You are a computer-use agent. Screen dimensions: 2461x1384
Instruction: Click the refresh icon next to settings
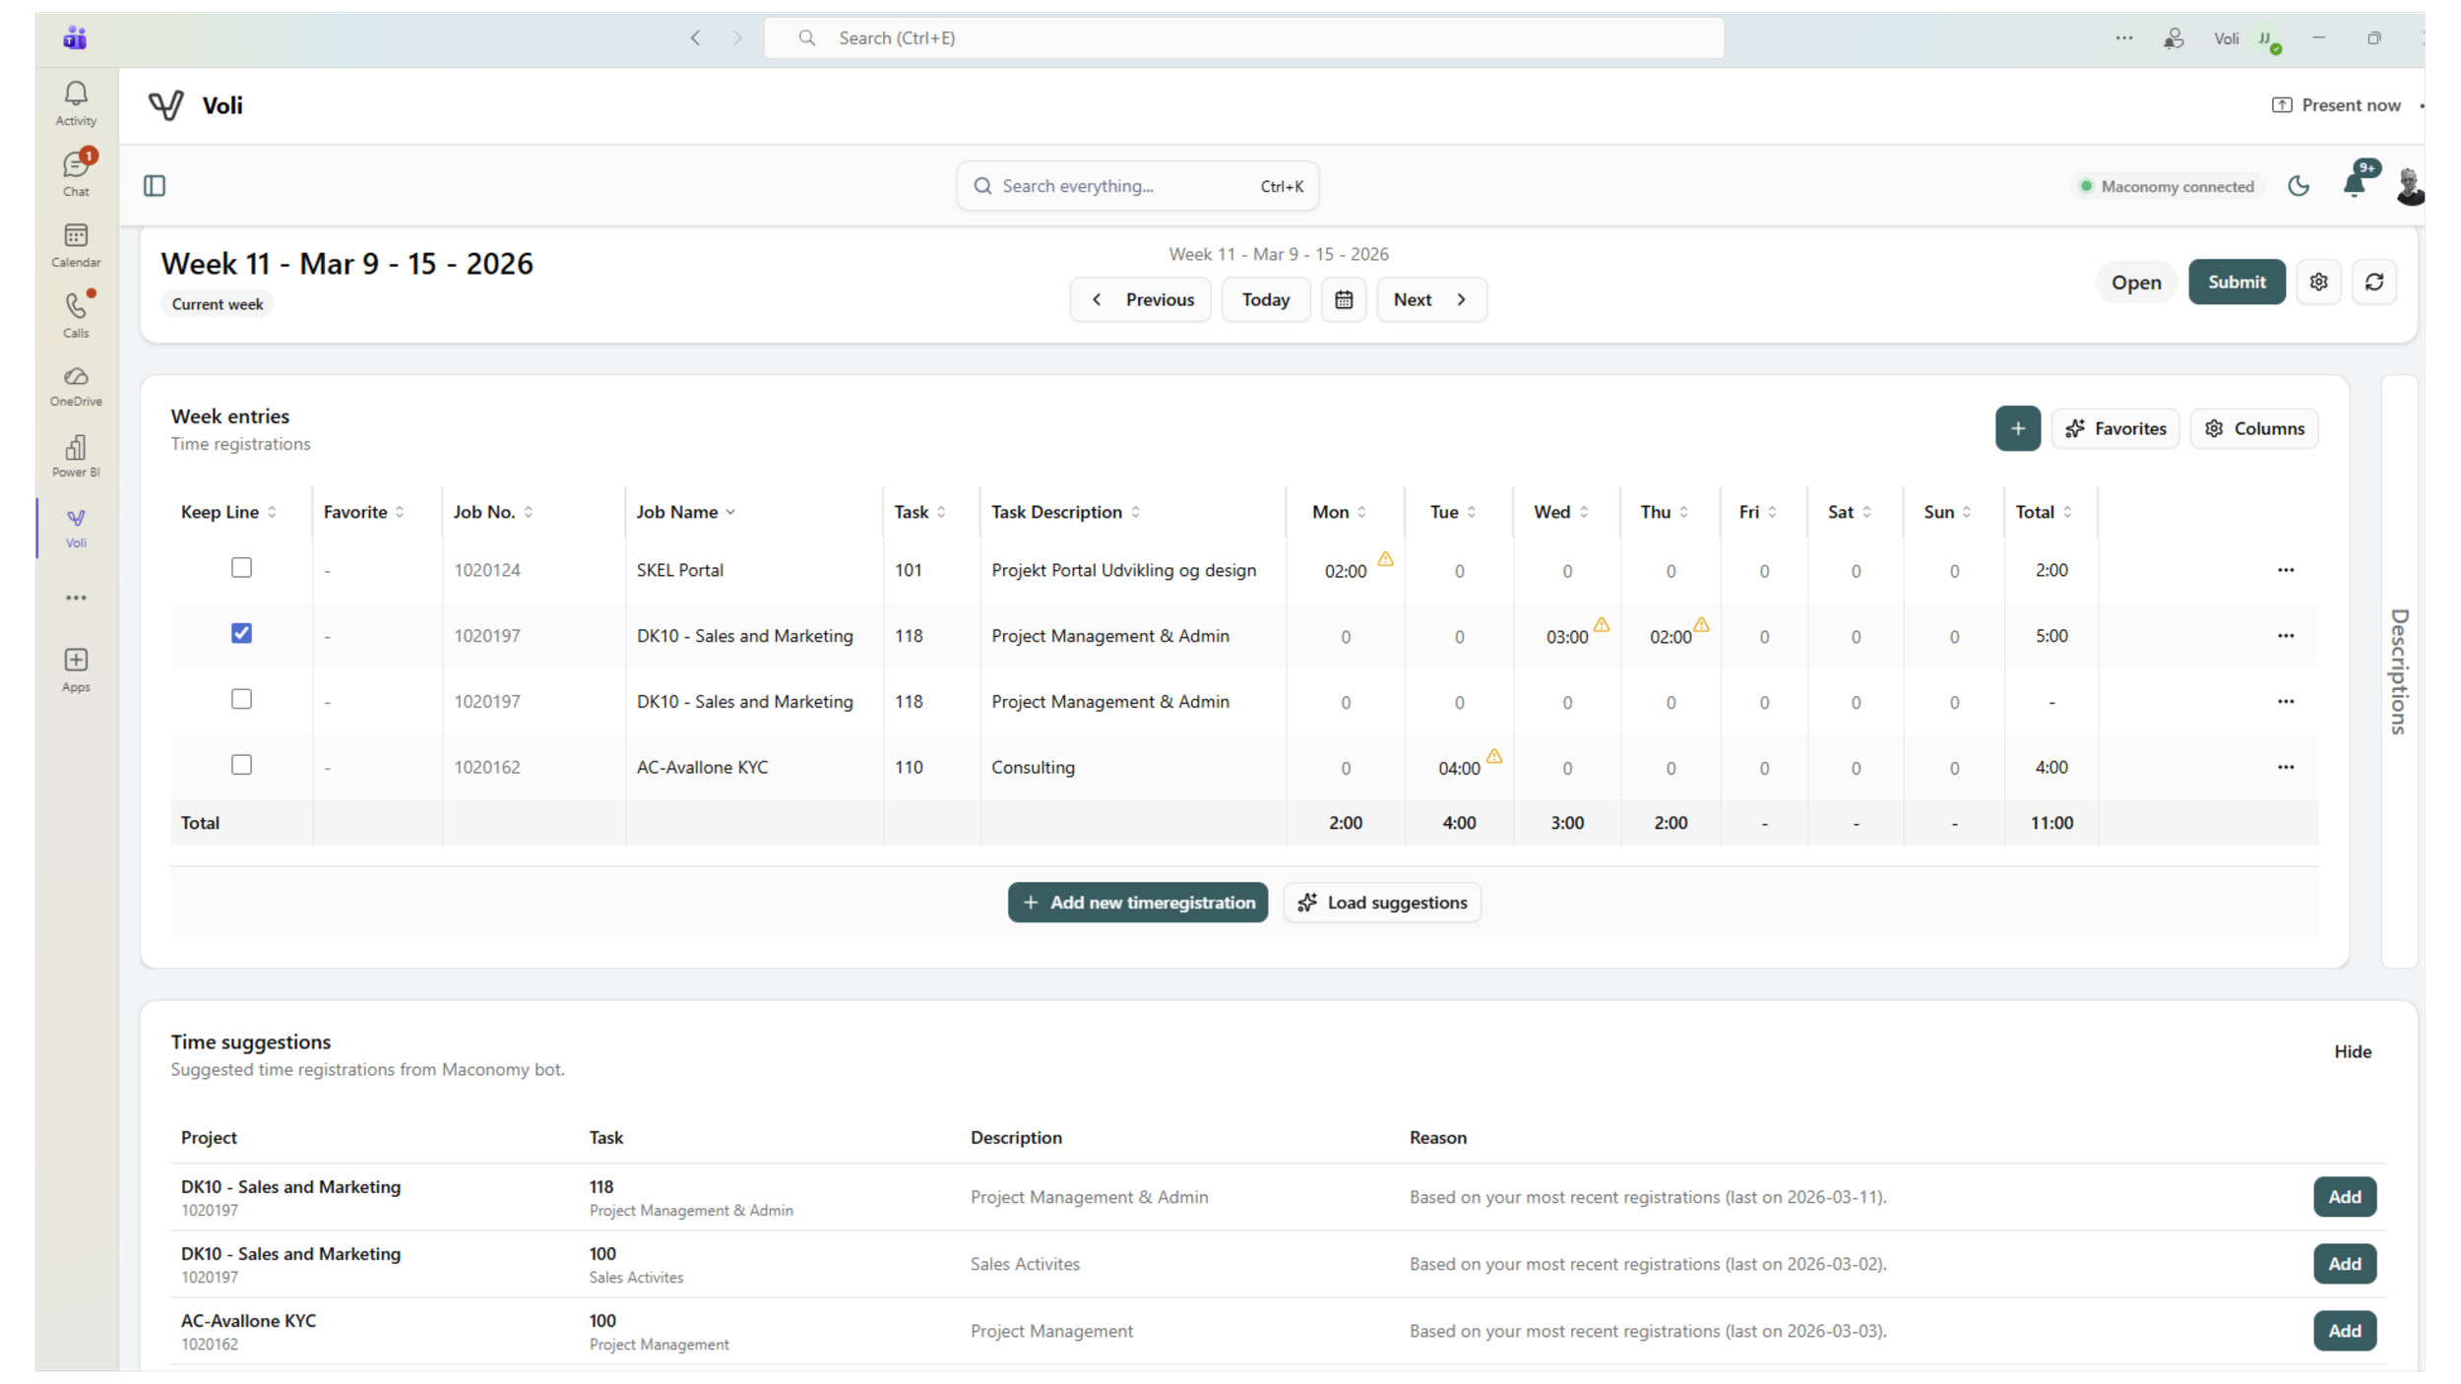[x=2373, y=283]
